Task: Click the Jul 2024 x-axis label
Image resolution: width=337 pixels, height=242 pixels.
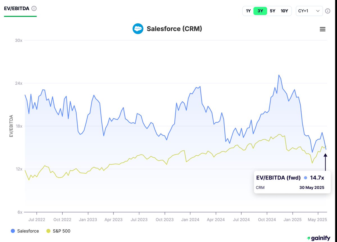Action: point(241,220)
